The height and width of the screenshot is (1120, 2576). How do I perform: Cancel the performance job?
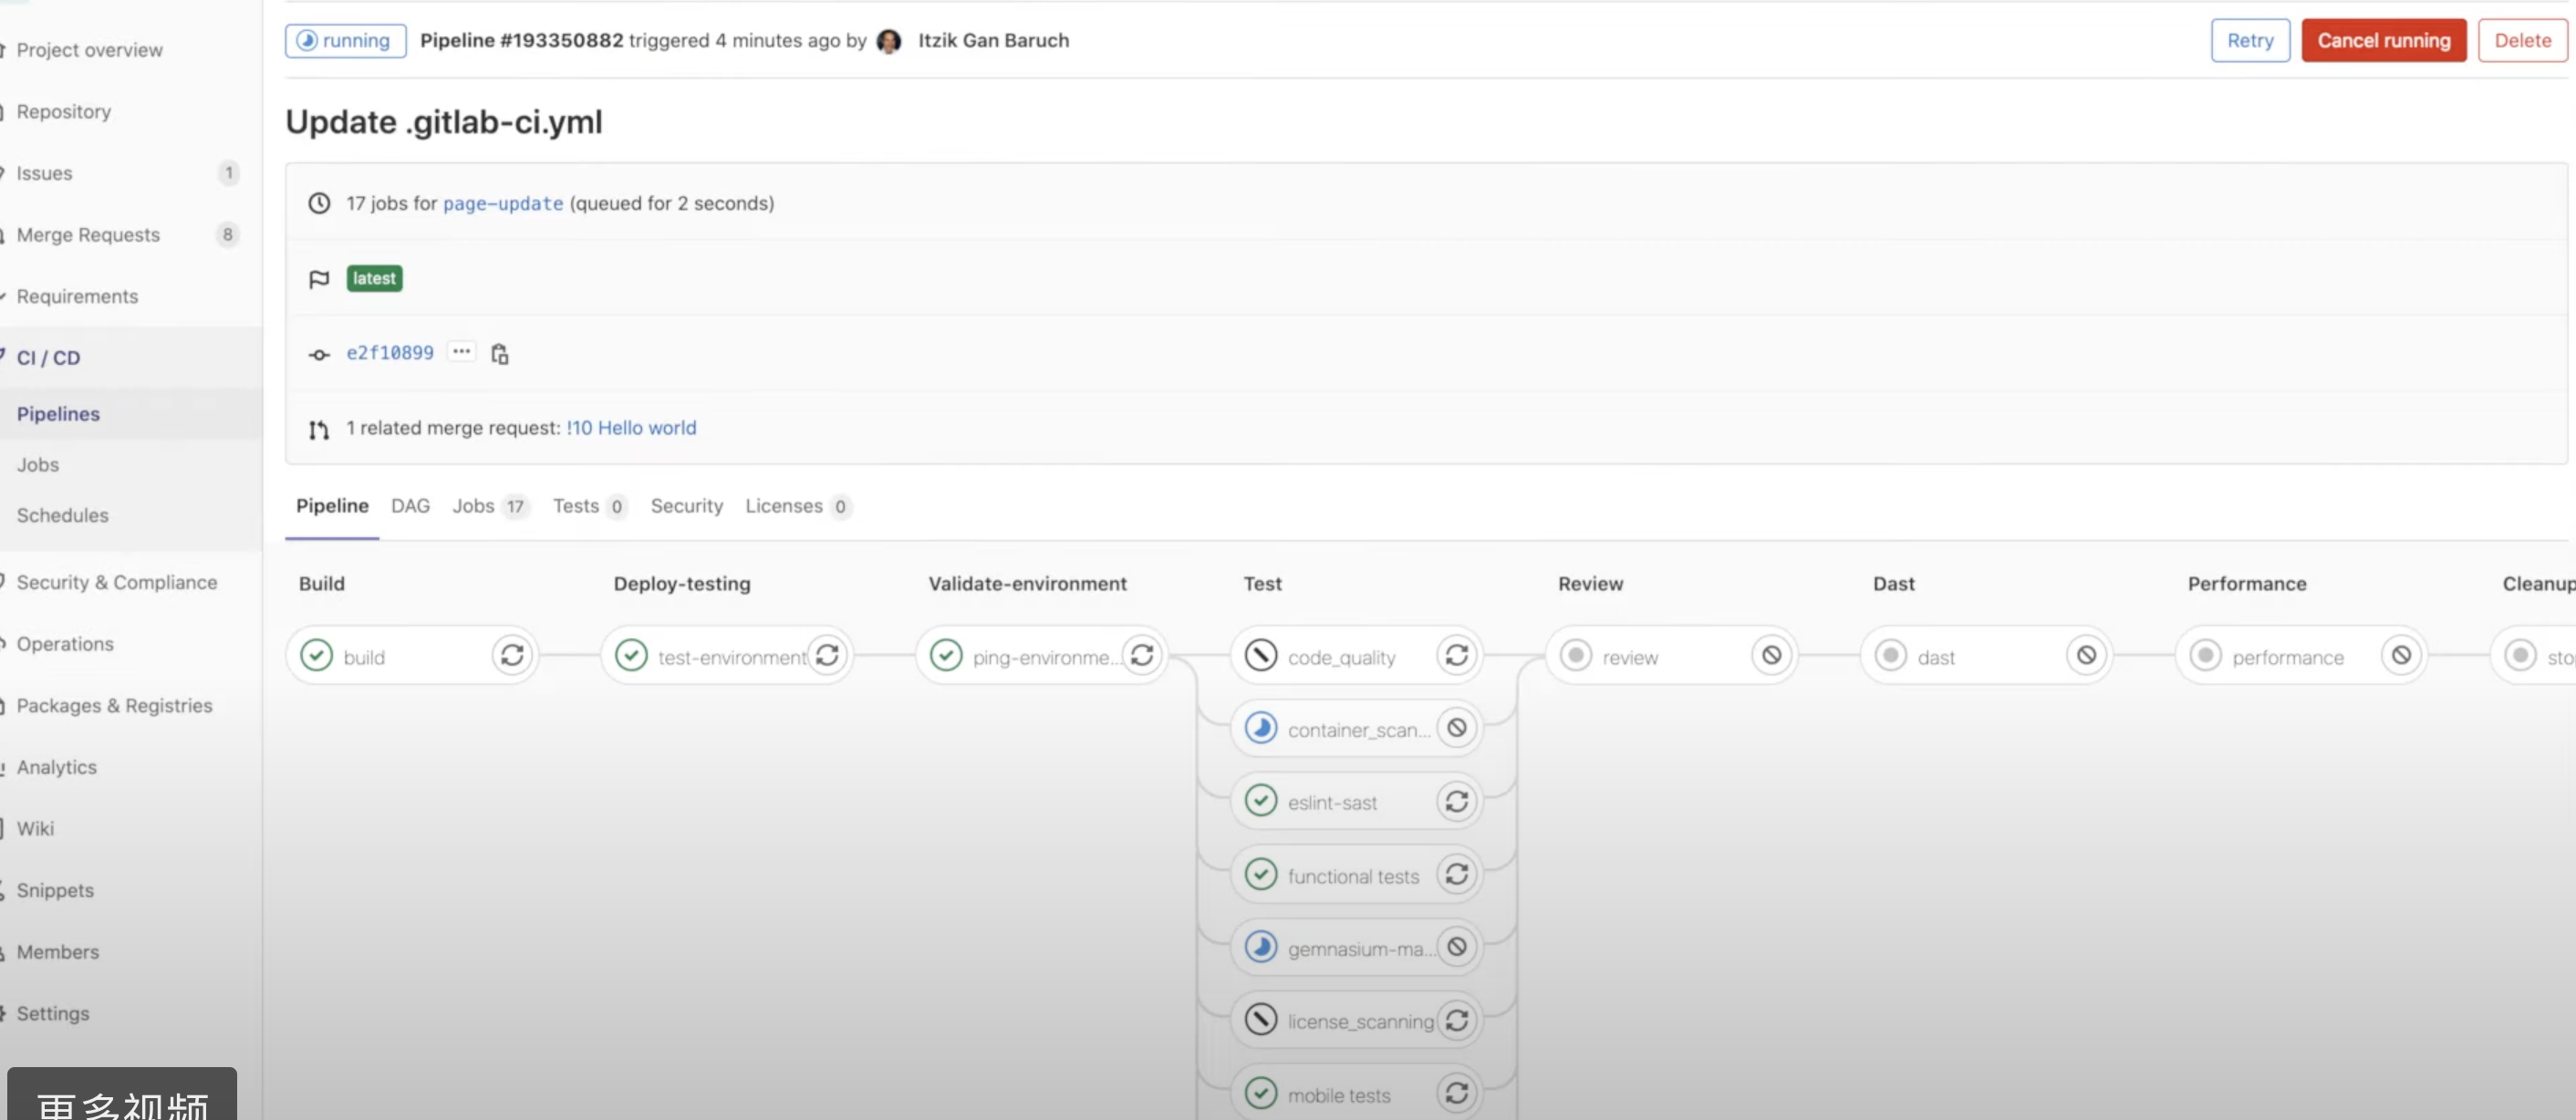(x=2401, y=655)
